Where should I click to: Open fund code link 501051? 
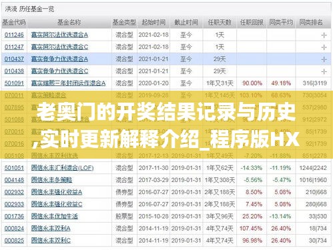pos(14,168)
